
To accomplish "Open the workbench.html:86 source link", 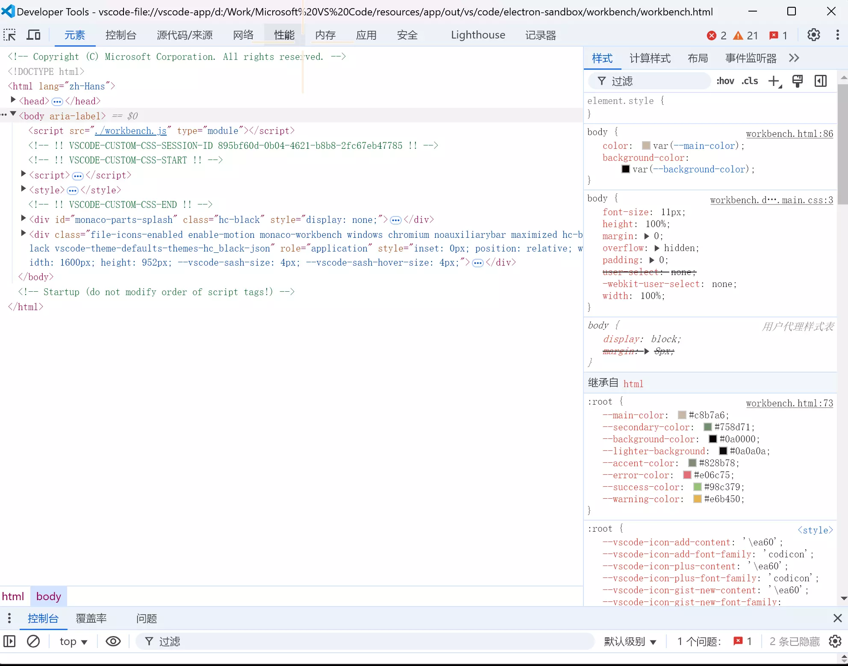I will [789, 133].
